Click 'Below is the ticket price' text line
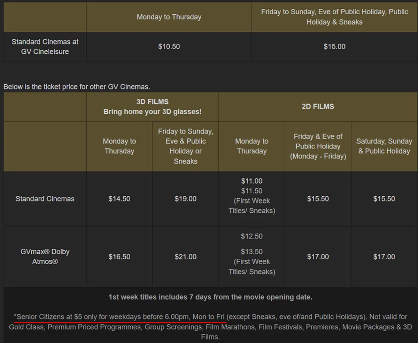Screen dimensions: 418x343 coord(77,86)
